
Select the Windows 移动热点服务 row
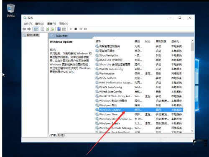[139, 100]
